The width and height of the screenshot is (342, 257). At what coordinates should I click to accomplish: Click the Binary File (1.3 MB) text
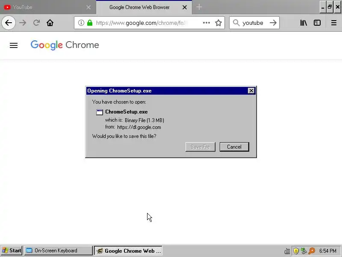pos(144,120)
